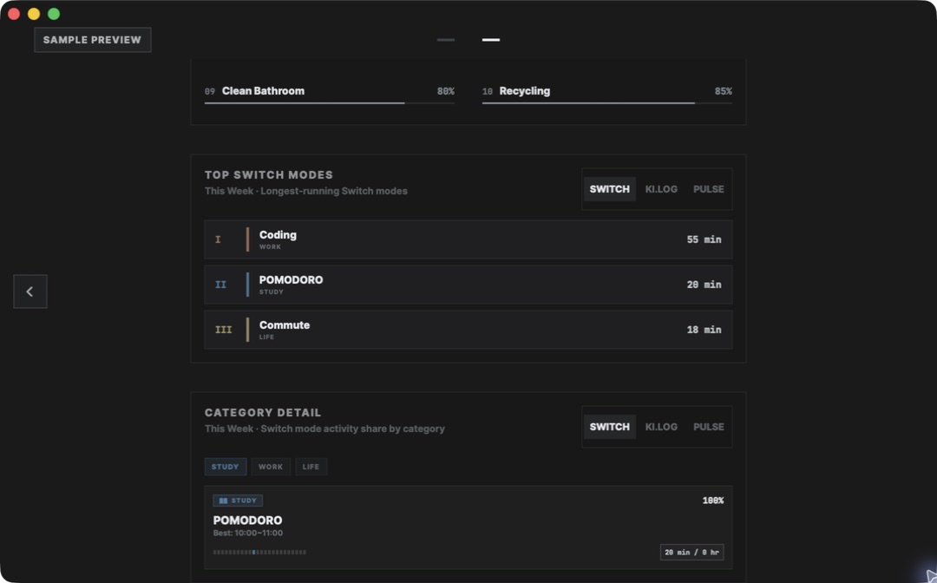Open PULSE tab in Top Switch Modes

click(708, 189)
